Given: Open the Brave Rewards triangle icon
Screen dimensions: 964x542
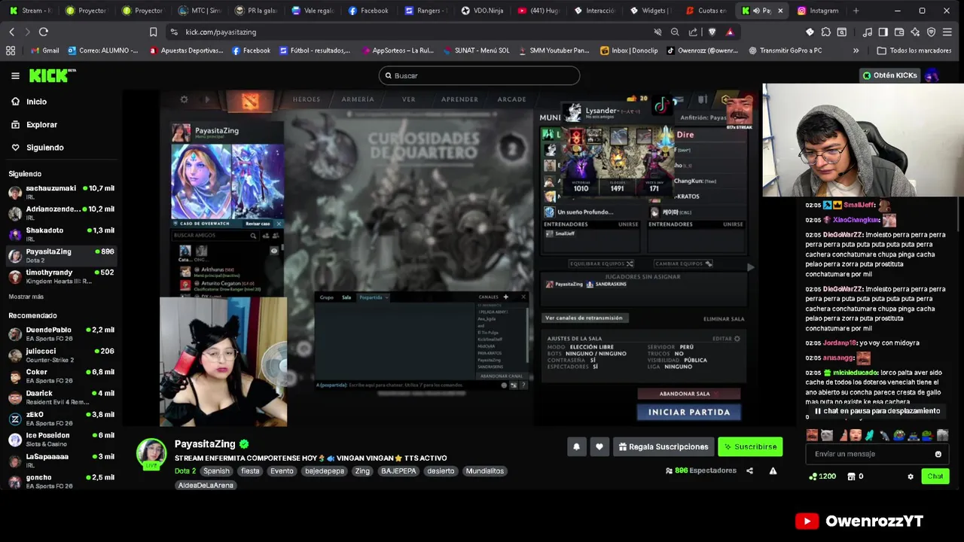Looking at the screenshot, I should pos(729,32).
